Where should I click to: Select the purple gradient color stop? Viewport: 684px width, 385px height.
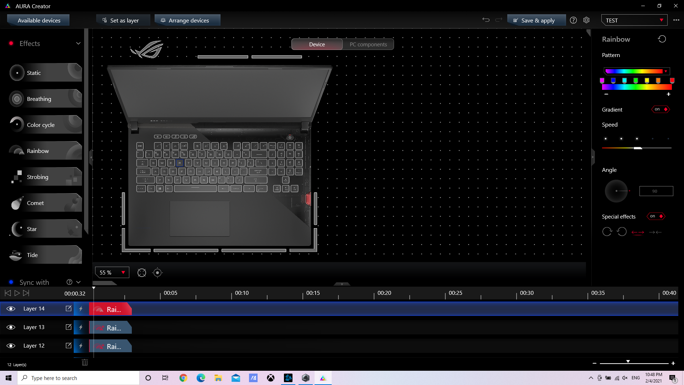pyautogui.click(x=602, y=81)
